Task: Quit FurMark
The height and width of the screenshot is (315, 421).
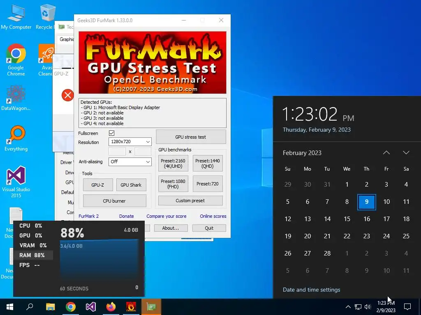Action: pos(209,228)
